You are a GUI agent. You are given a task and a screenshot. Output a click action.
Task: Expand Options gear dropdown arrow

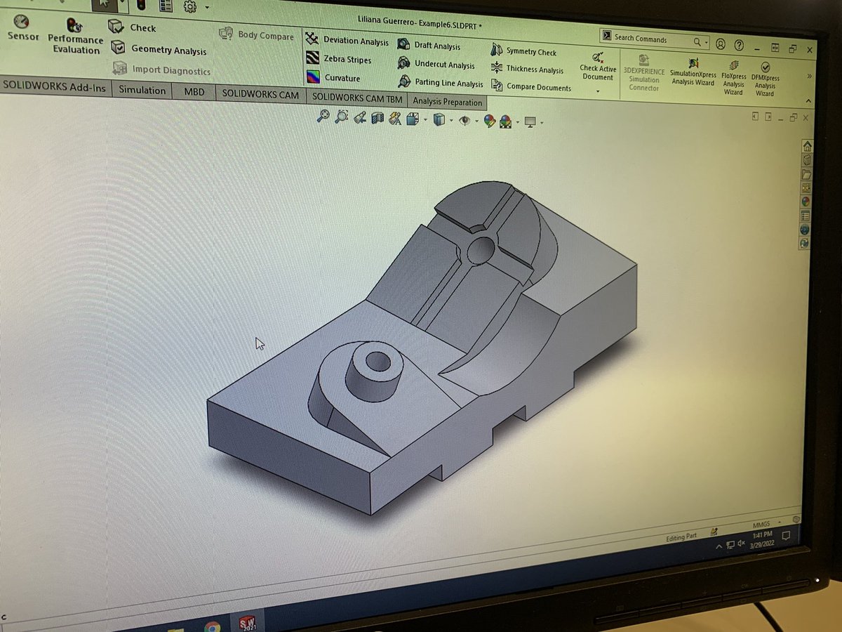207,8
